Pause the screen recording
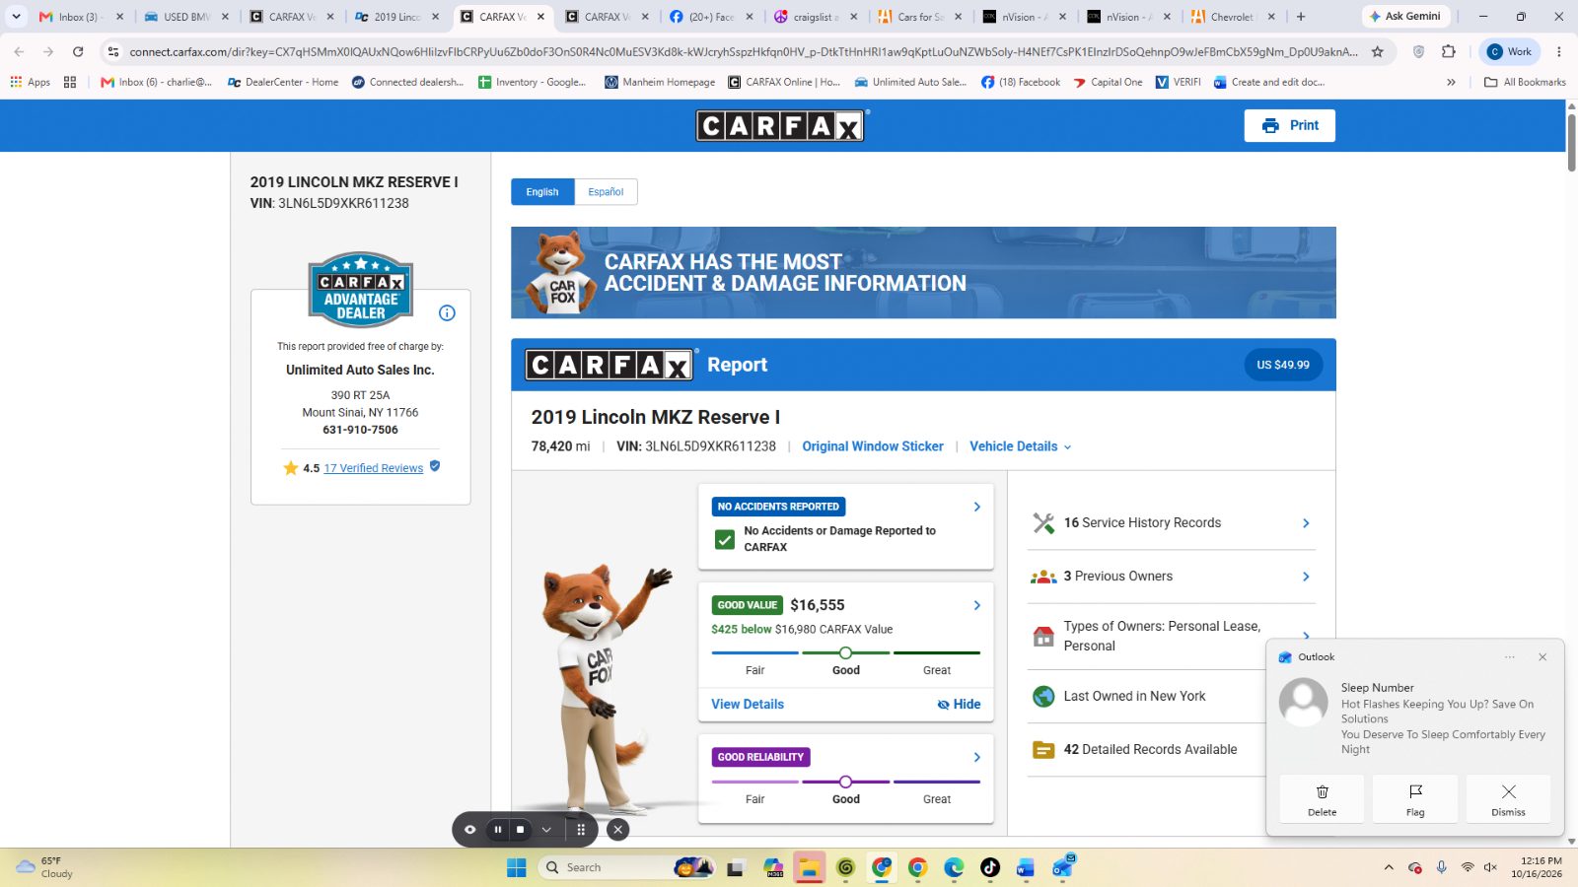This screenshot has height=887, width=1578. (x=498, y=830)
